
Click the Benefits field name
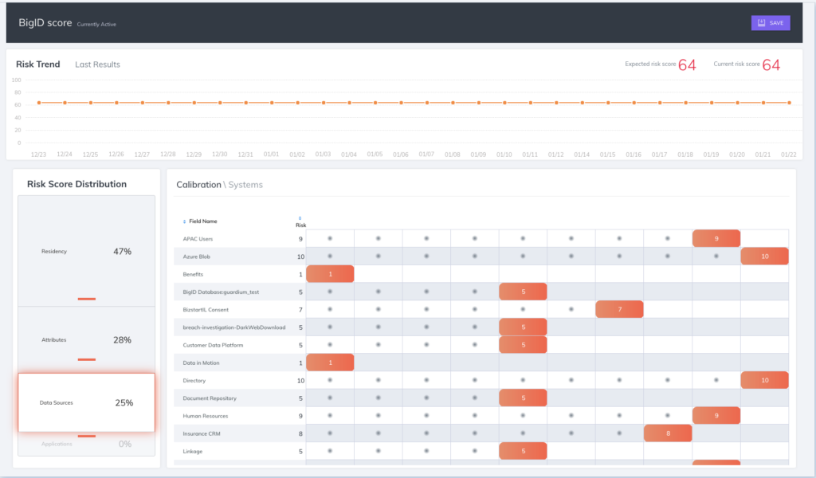(193, 275)
